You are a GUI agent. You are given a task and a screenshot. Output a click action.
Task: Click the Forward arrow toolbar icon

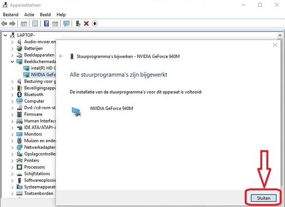click(13, 24)
